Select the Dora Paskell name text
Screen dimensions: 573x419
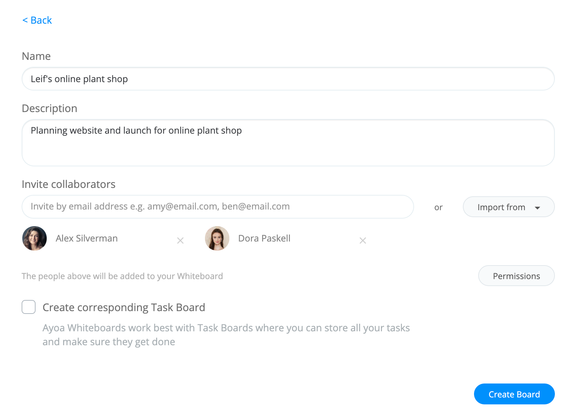264,238
